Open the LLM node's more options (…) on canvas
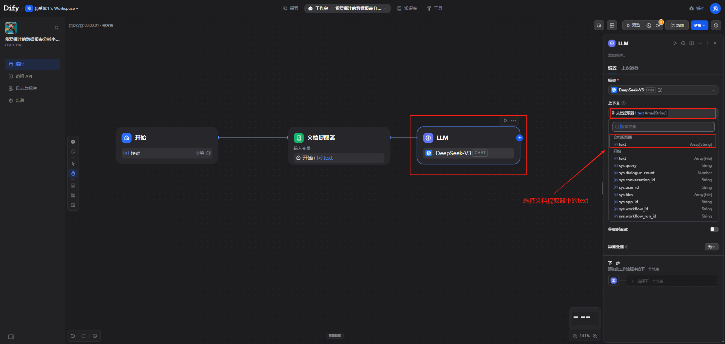 click(514, 121)
